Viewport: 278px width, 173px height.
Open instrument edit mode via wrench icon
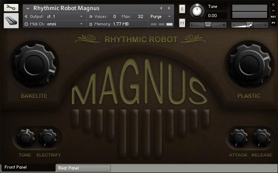click(11, 7)
